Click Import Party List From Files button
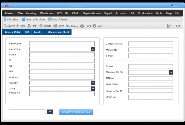Image resolution: width=185 pixels, height=125 pixels. point(76,112)
